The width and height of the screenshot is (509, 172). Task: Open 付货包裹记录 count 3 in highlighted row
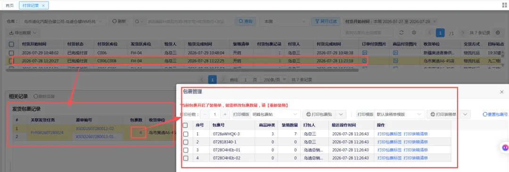279,61
